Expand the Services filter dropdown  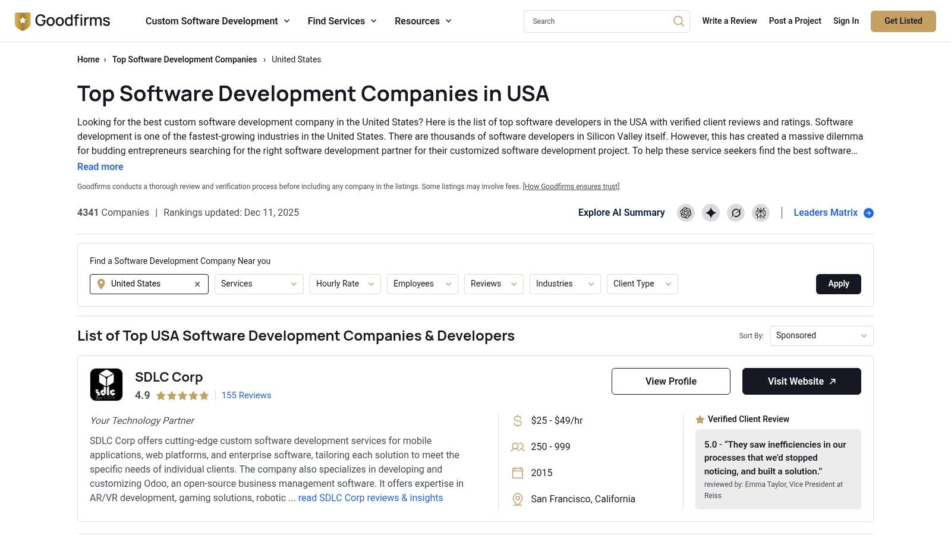click(259, 284)
